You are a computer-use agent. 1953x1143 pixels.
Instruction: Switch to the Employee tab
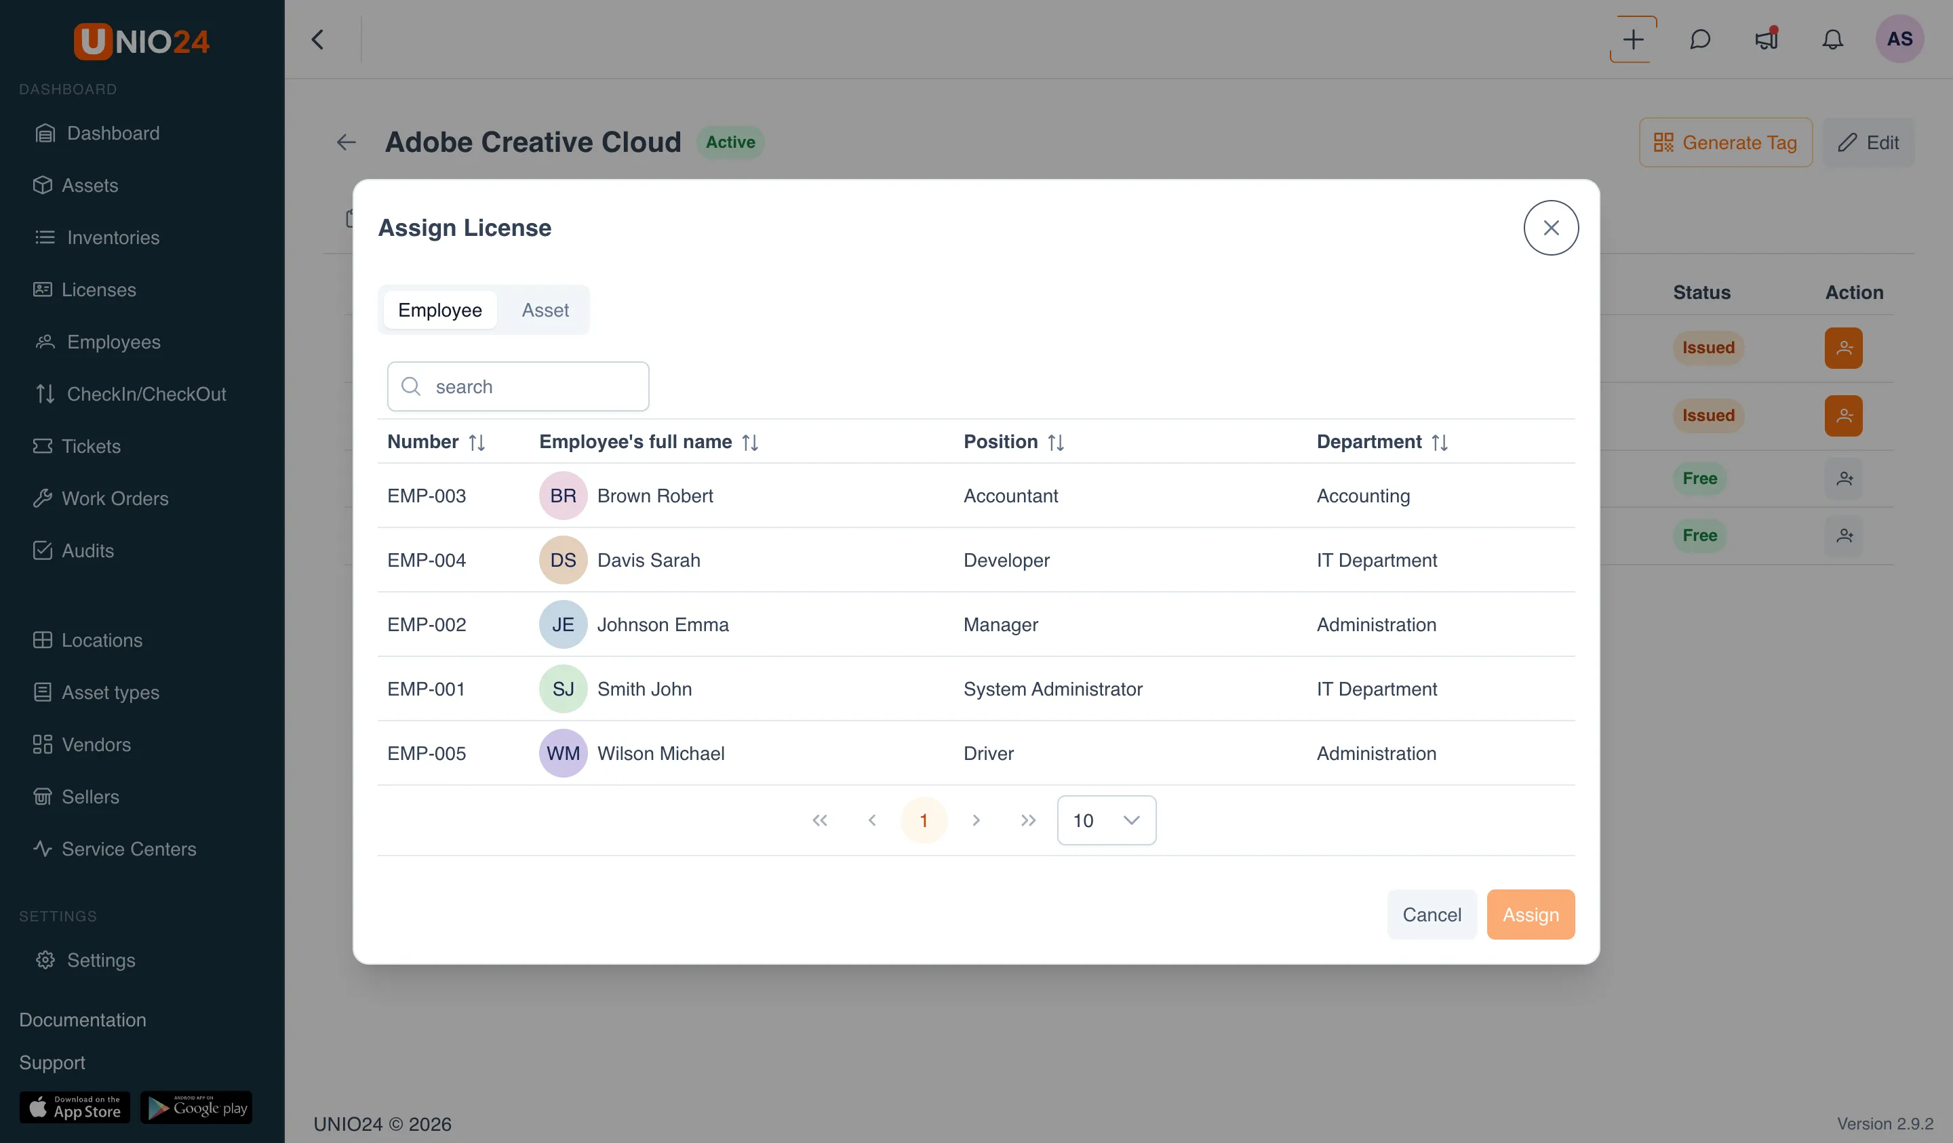[440, 310]
